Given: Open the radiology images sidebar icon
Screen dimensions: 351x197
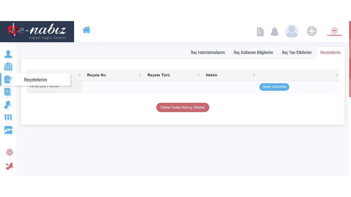Looking at the screenshot, I should (8, 130).
